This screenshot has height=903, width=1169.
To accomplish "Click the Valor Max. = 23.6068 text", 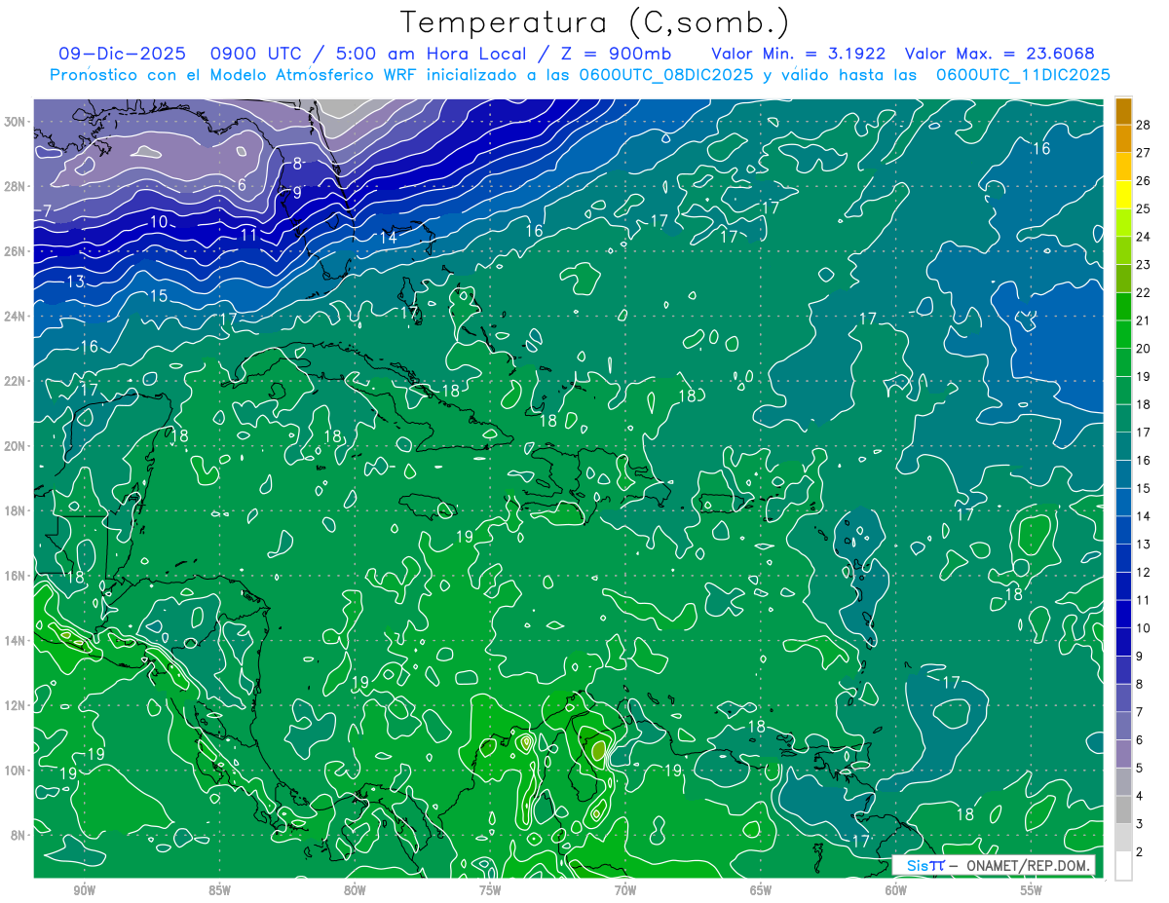I will (999, 55).
